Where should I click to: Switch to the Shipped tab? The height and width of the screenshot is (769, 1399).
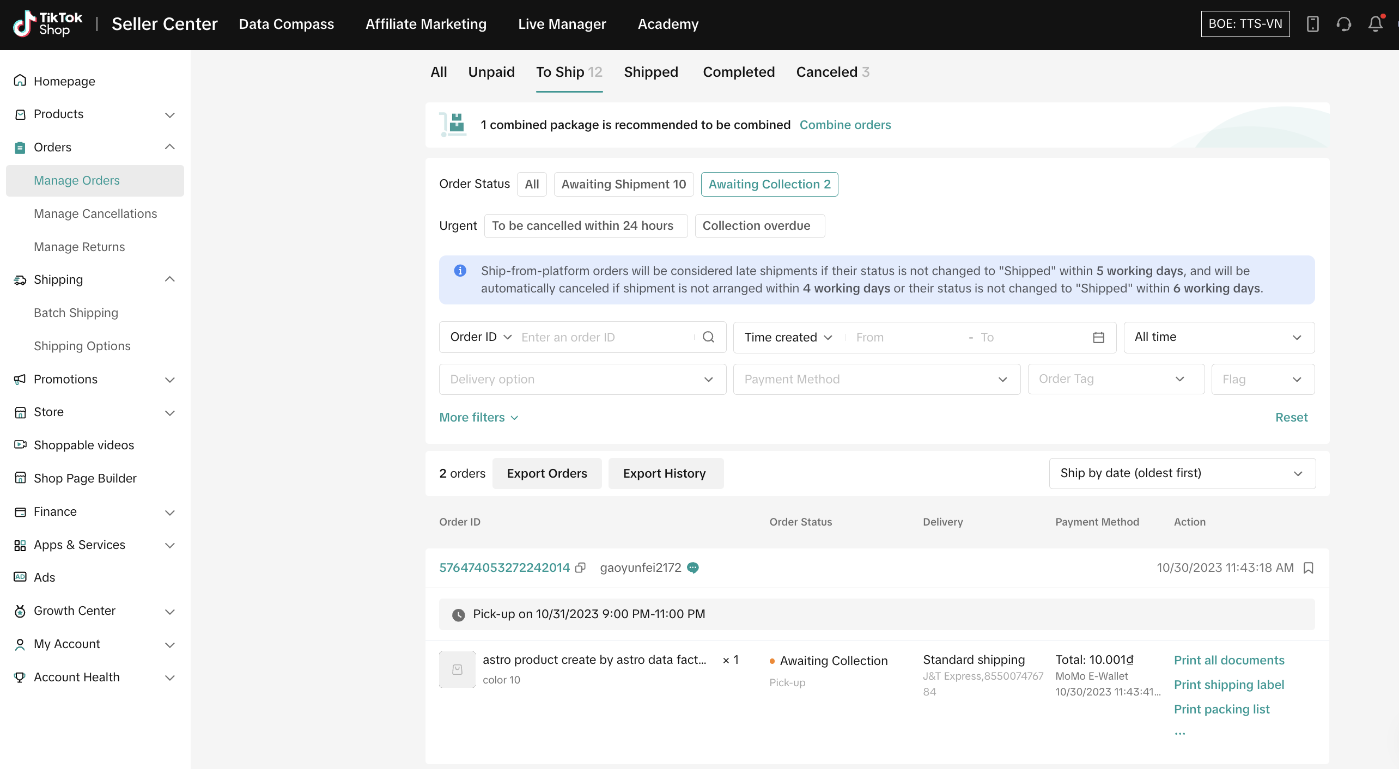[651, 72]
